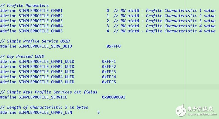Click the "Simple Profile Service UUID" comment
Screen dimensions: 219x119
pyautogui.click(x=35, y=41)
